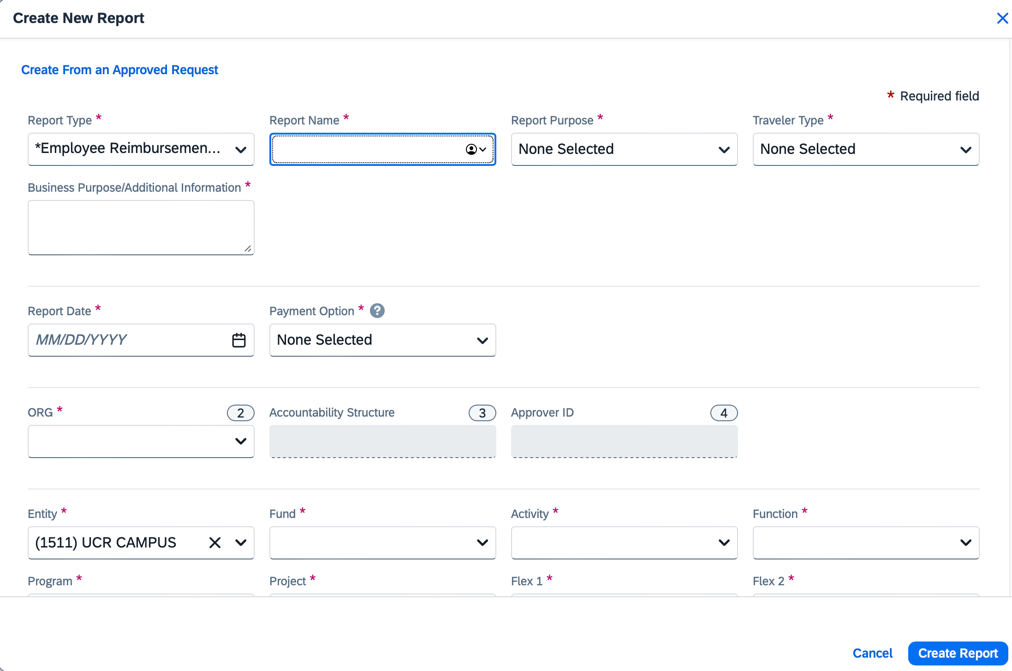Open contact autofill icon in Report Name
The width and height of the screenshot is (1012, 671).
click(476, 149)
